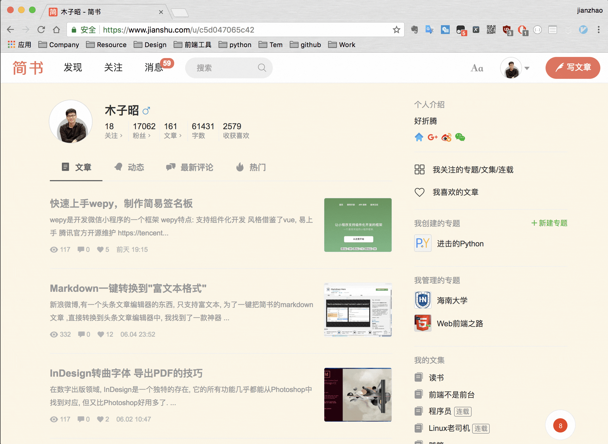
Task: Click the WeChat icon in the personal intro
Action: point(460,137)
